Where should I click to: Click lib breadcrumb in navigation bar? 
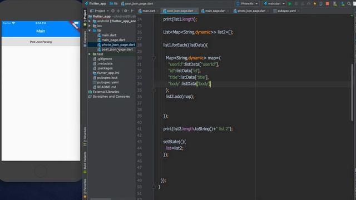tap(113, 4)
